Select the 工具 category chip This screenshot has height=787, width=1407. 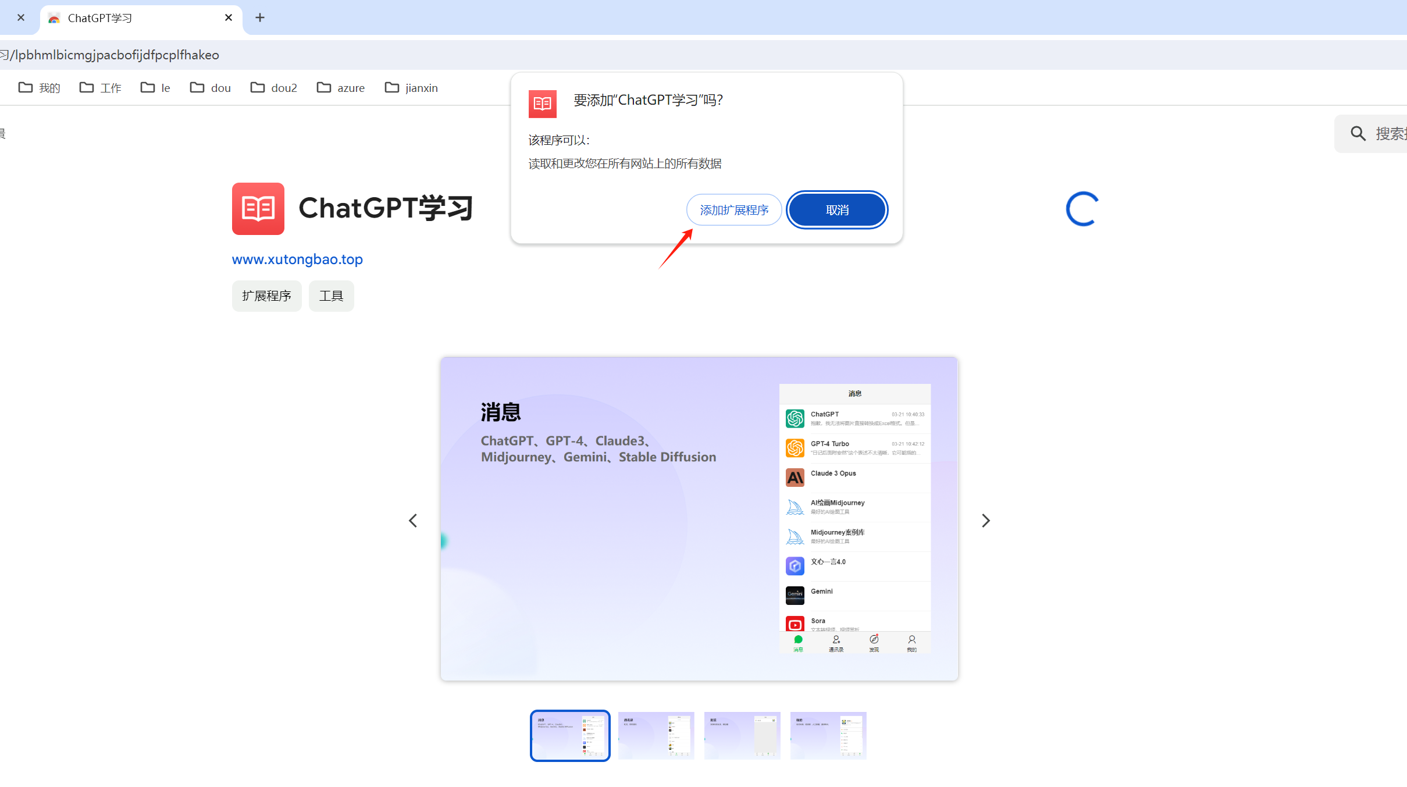pos(331,296)
